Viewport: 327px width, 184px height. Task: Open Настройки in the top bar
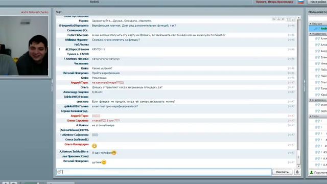pyautogui.click(x=318, y=2)
